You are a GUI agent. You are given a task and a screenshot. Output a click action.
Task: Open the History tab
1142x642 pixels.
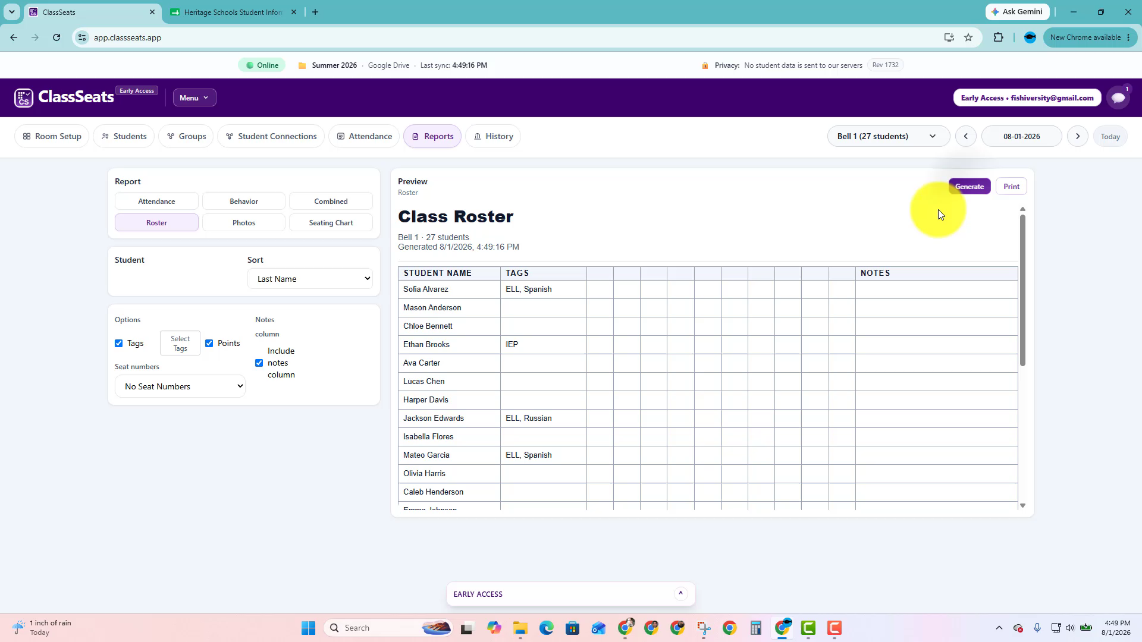tap(493, 136)
